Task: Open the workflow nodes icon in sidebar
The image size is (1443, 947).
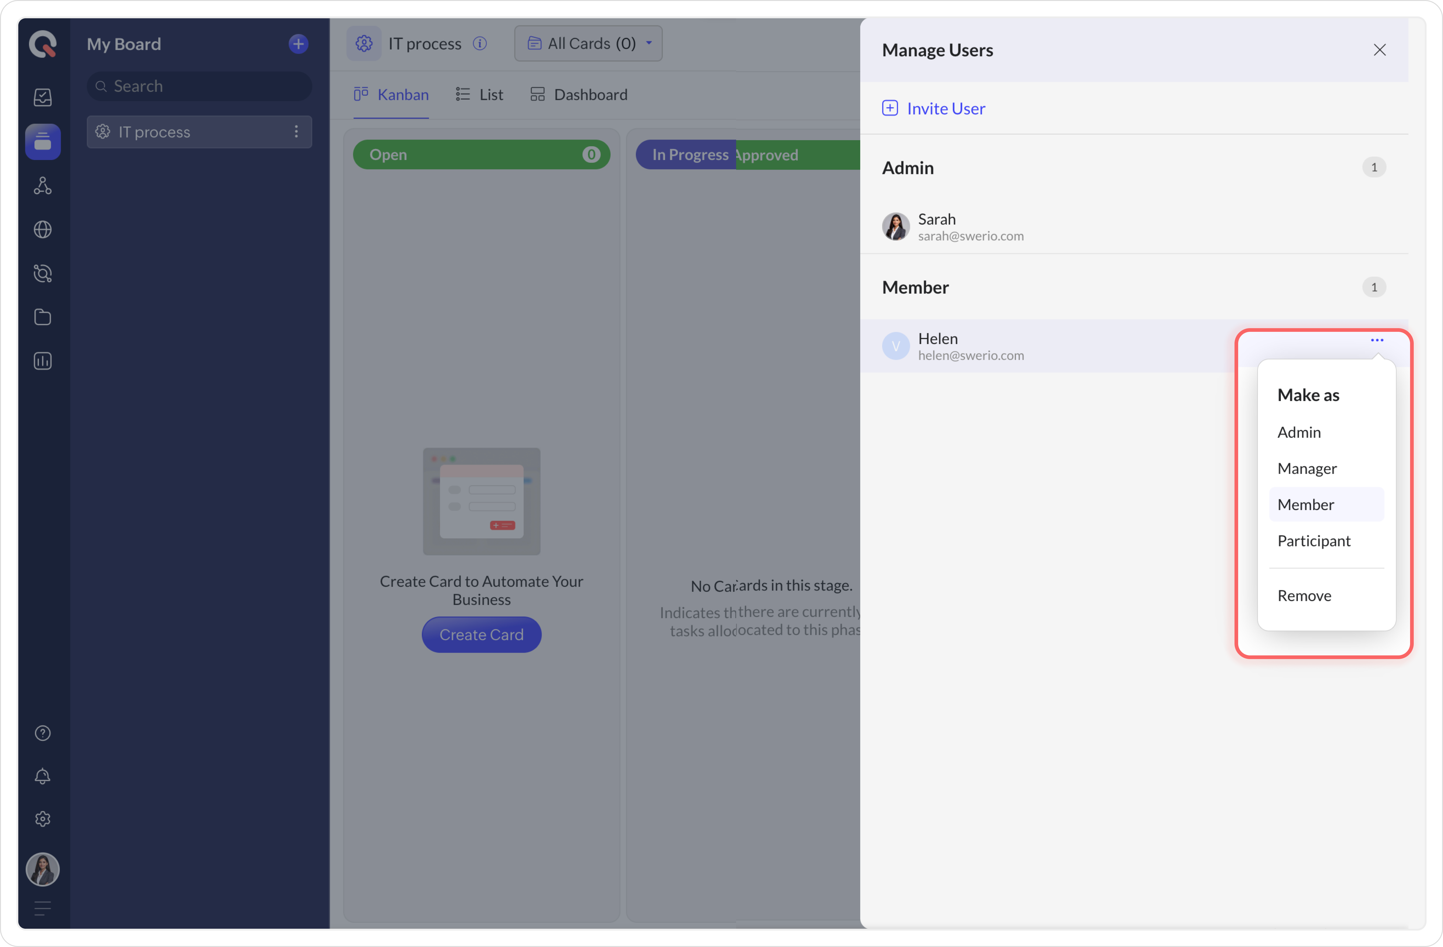Action: tap(42, 185)
